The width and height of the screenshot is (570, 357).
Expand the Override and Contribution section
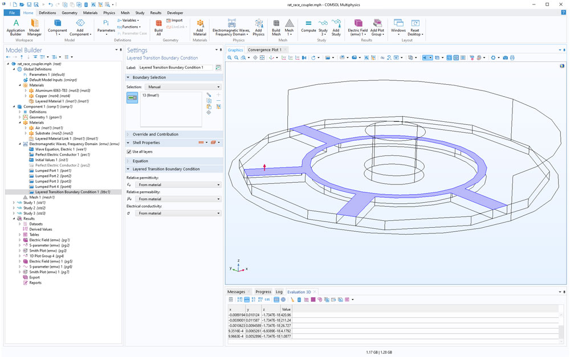click(155, 134)
